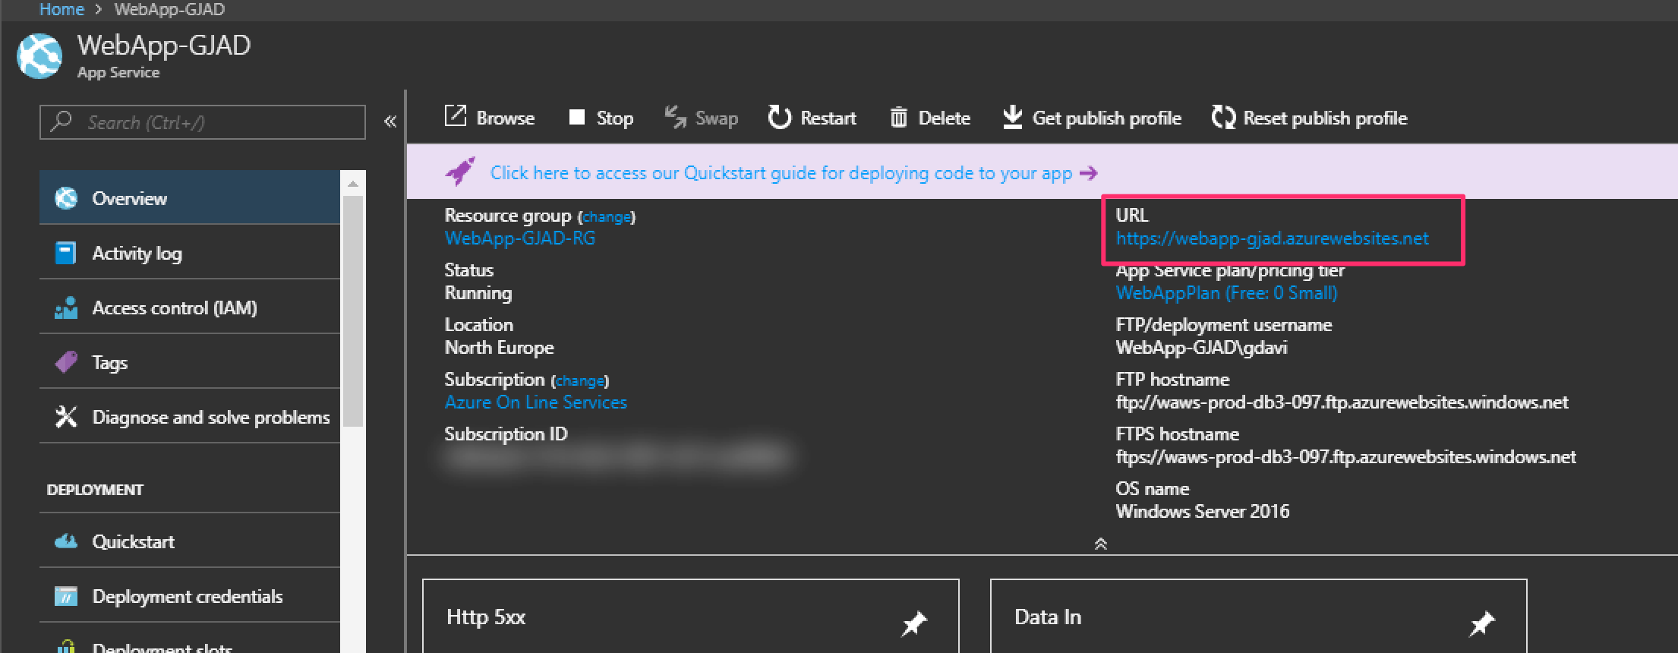Click the Browse toolbar label
The height and width of the screenshot is (653, 1678).
505,118
